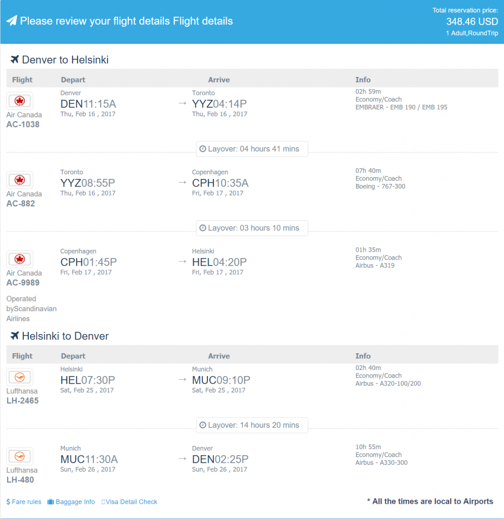
Task: Click the paper plane icon in header
Action: tap(12, 21)
